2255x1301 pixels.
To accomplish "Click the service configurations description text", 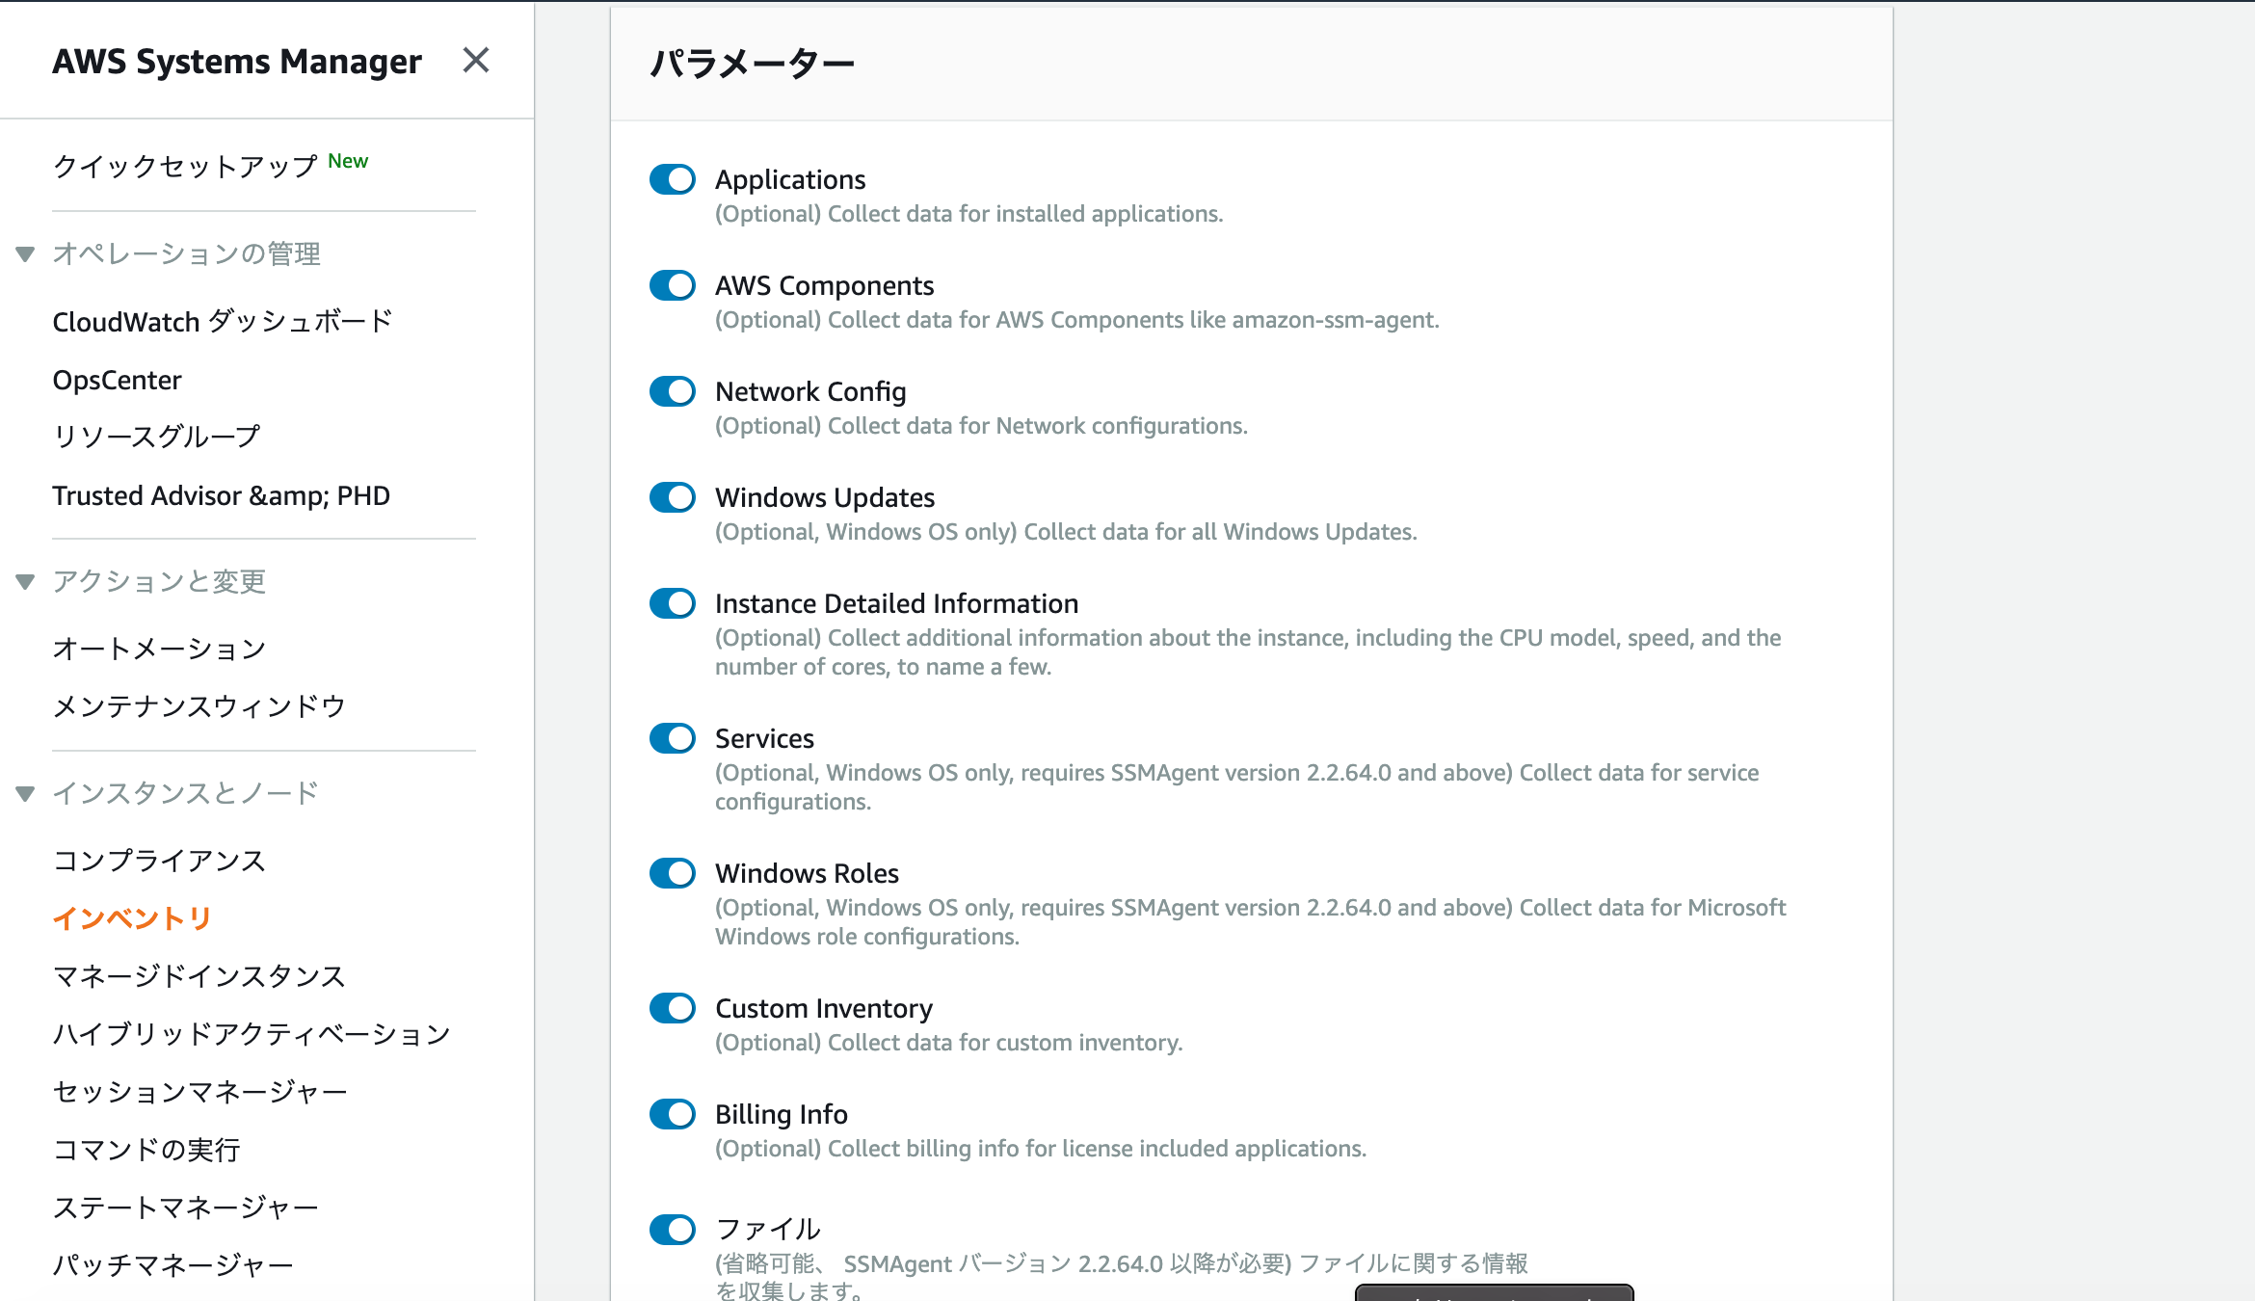I will [x=1236, y=787].
